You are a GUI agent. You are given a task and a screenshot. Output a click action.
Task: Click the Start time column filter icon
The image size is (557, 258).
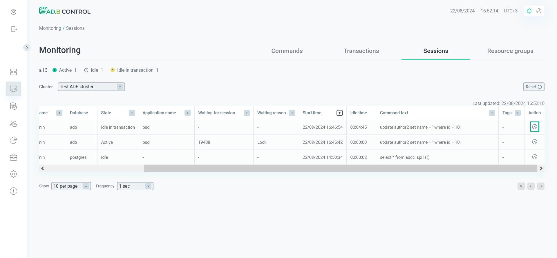[339, 113]
